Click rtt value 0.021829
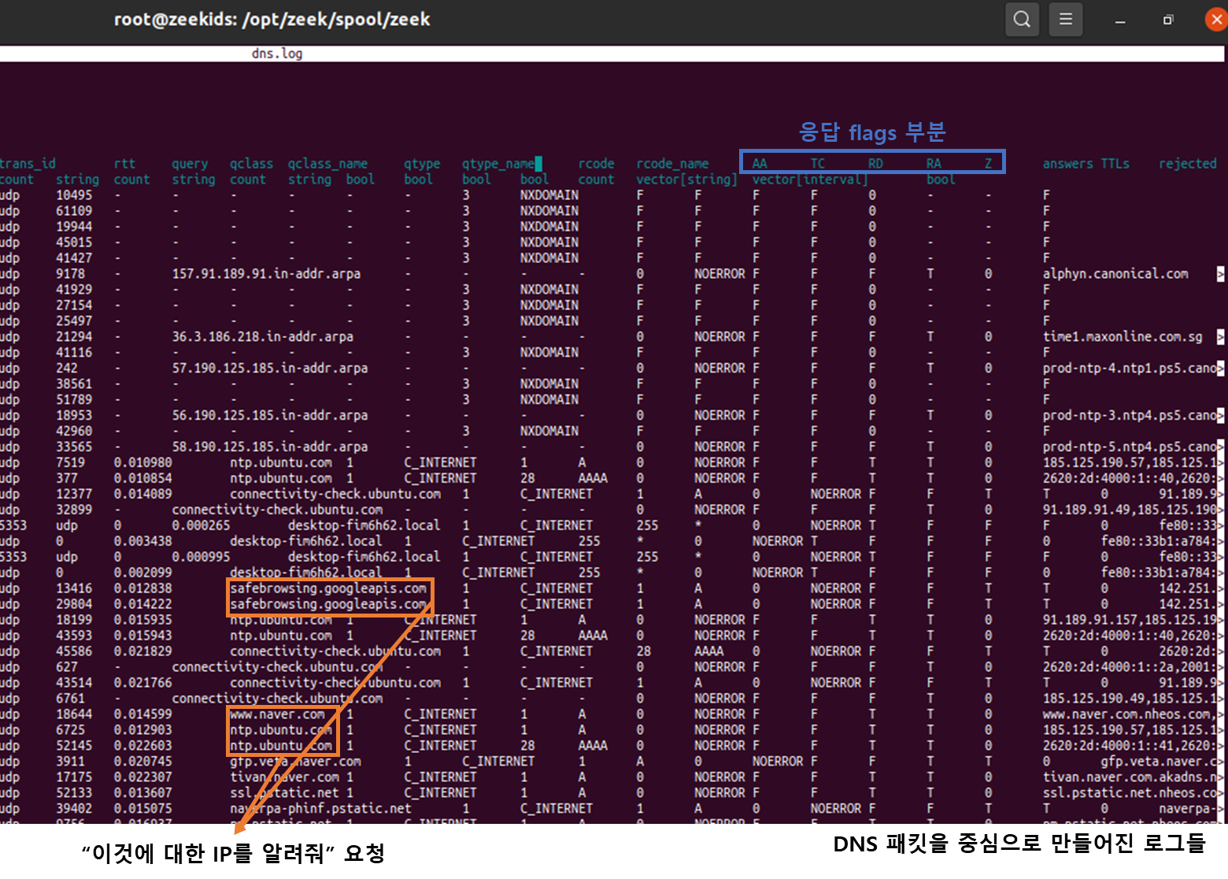 point(142,651)
